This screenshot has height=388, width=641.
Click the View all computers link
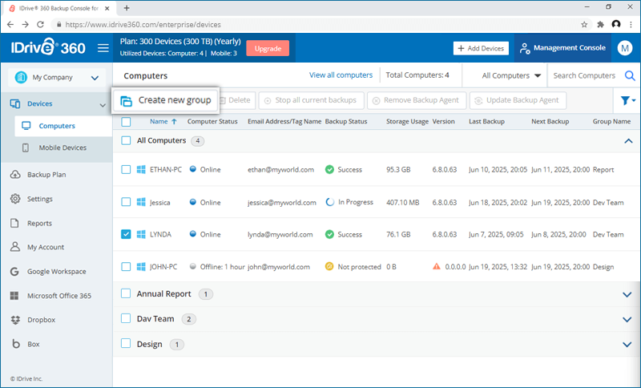coord(341,75)
